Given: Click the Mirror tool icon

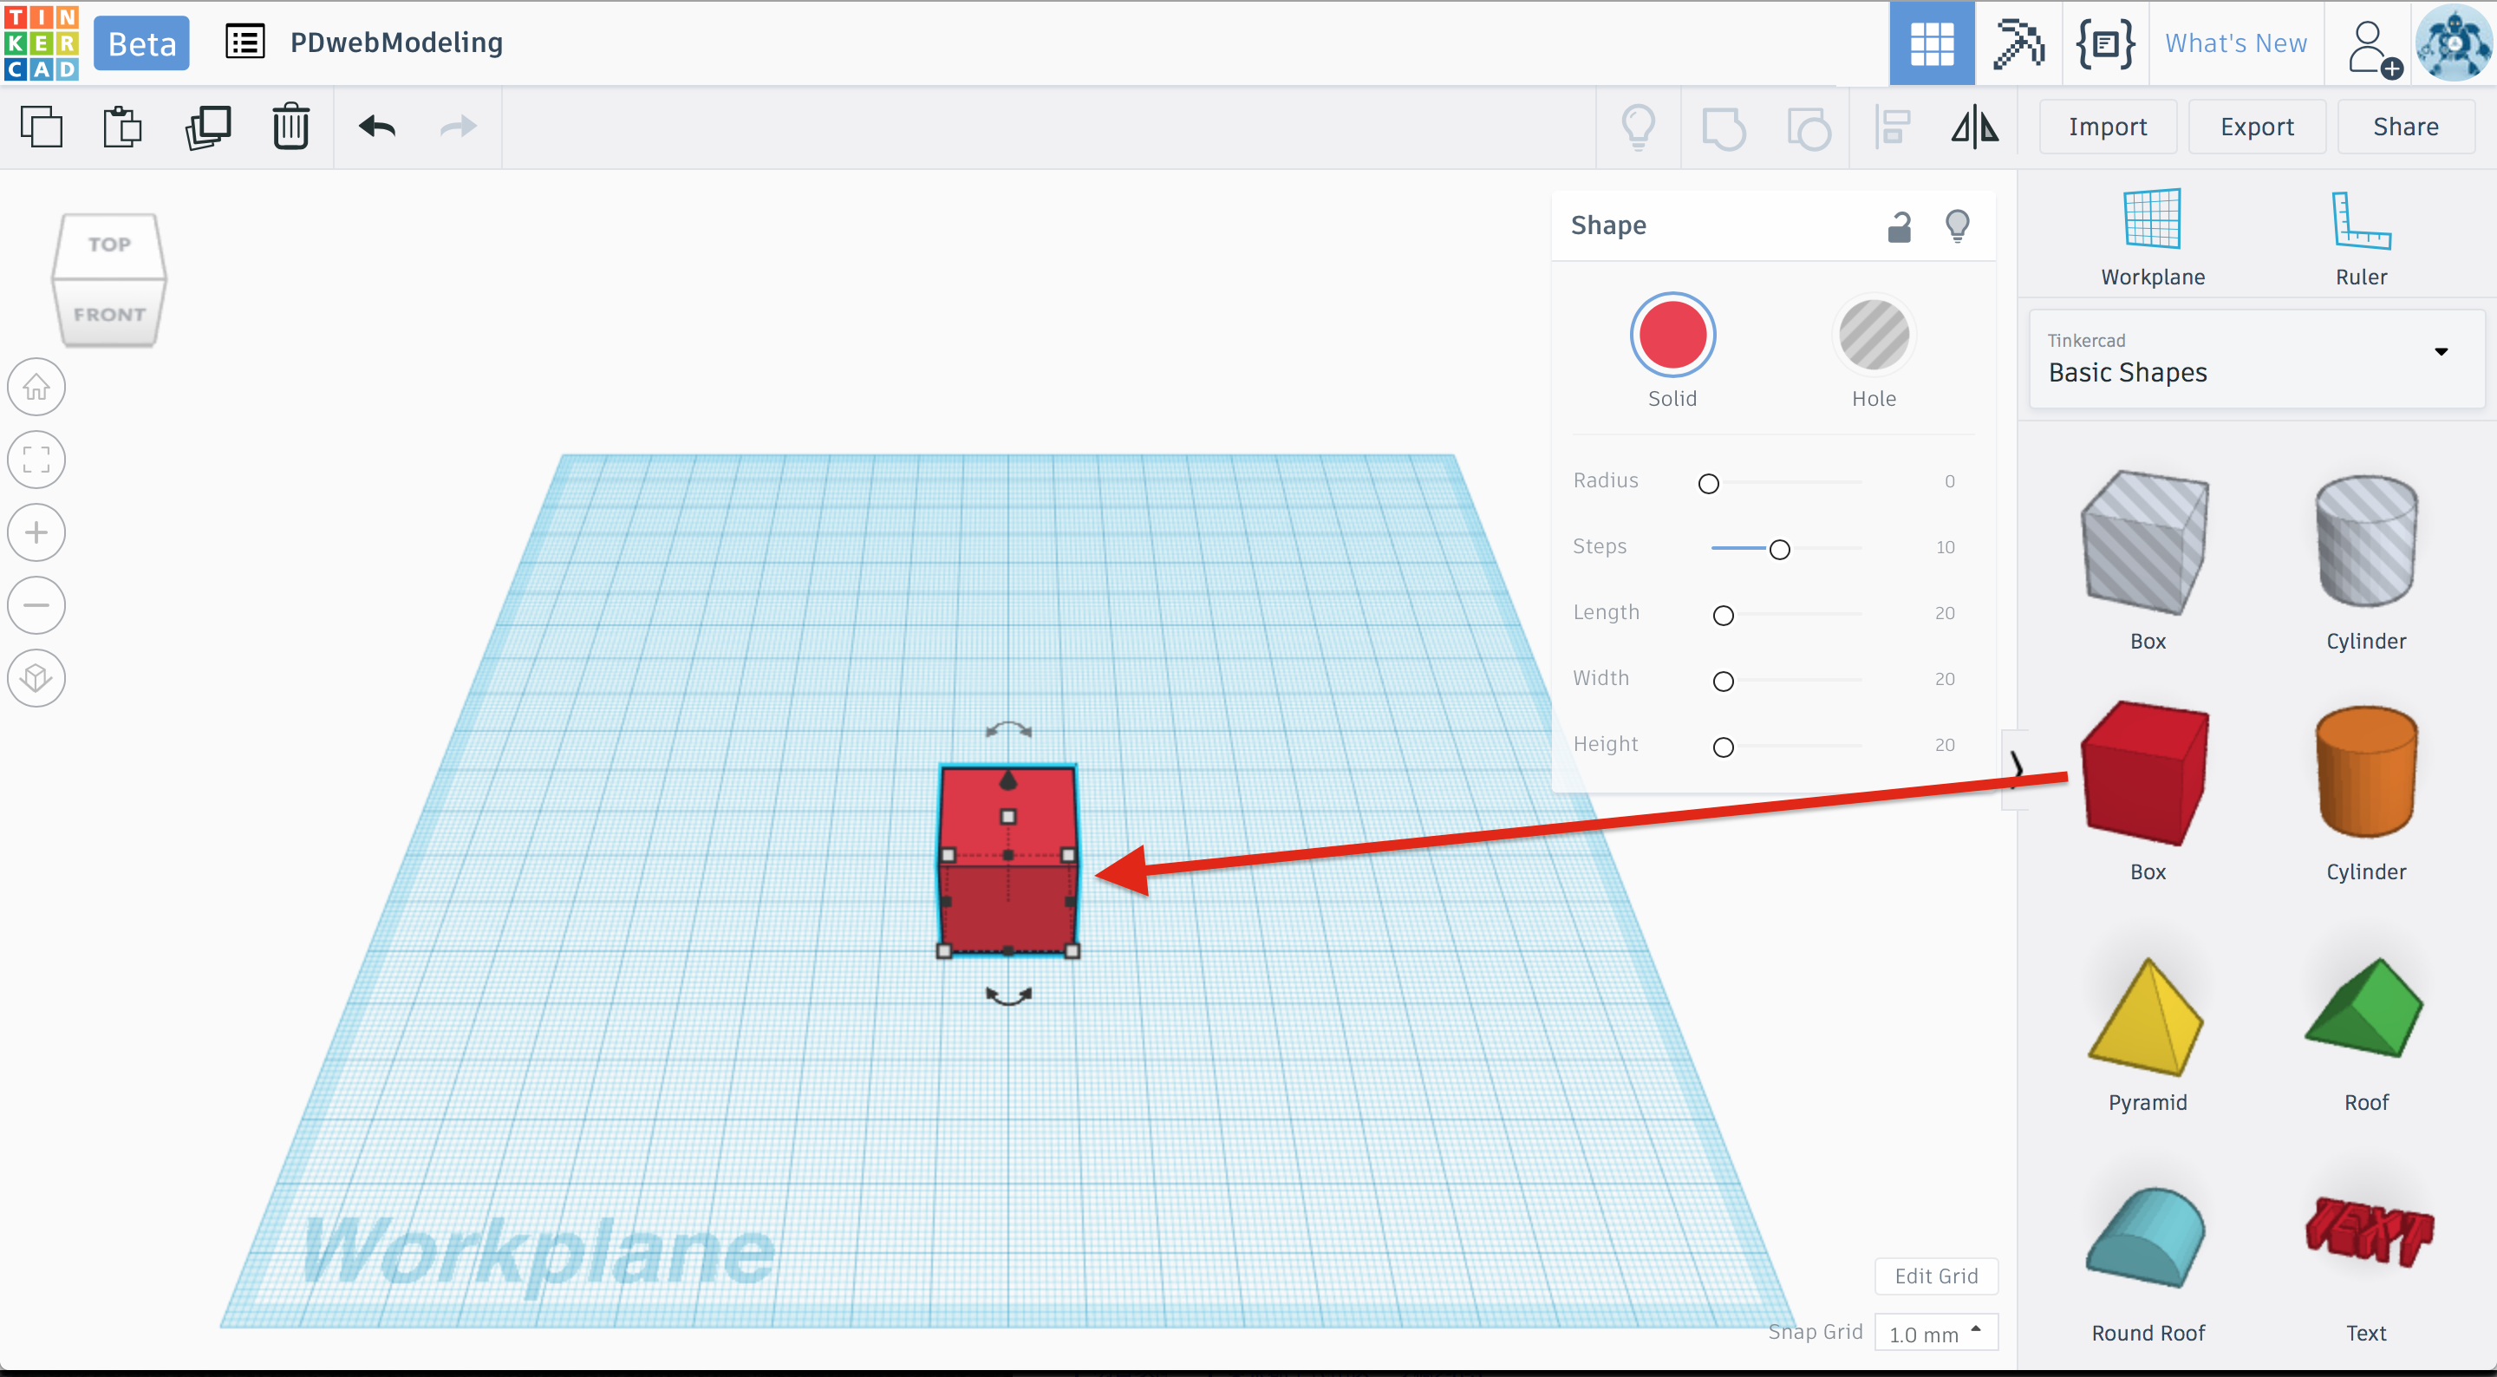Looking at the screenshot, I should [x=1974, y=127].
